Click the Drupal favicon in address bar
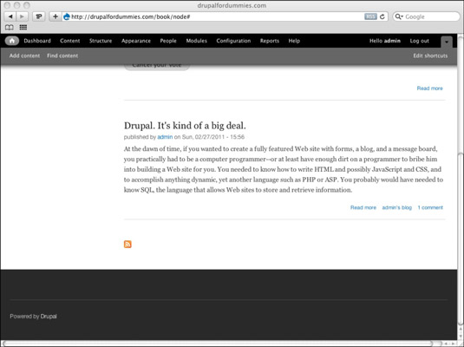The width and height of the screenshot is (464, 347). tap(67, 16)
